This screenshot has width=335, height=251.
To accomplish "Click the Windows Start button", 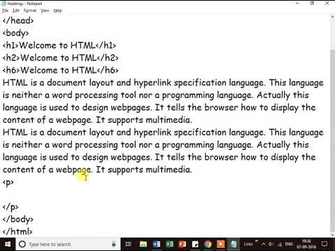I will point(8,244).
